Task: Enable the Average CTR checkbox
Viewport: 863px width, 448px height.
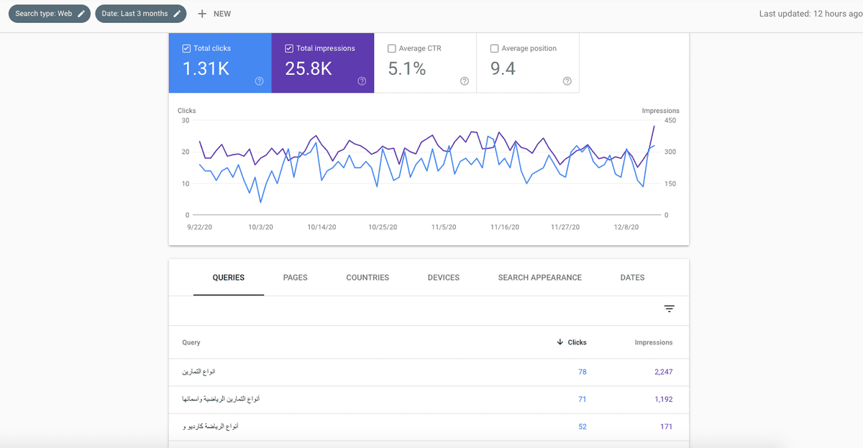Action: click(x=392, y=48)
